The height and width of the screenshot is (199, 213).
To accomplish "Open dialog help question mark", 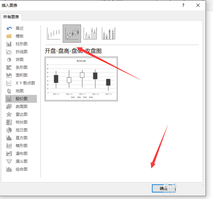I will (x=183, y=6).
